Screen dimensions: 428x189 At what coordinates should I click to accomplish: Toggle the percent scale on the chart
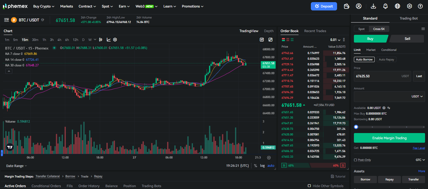255,166
